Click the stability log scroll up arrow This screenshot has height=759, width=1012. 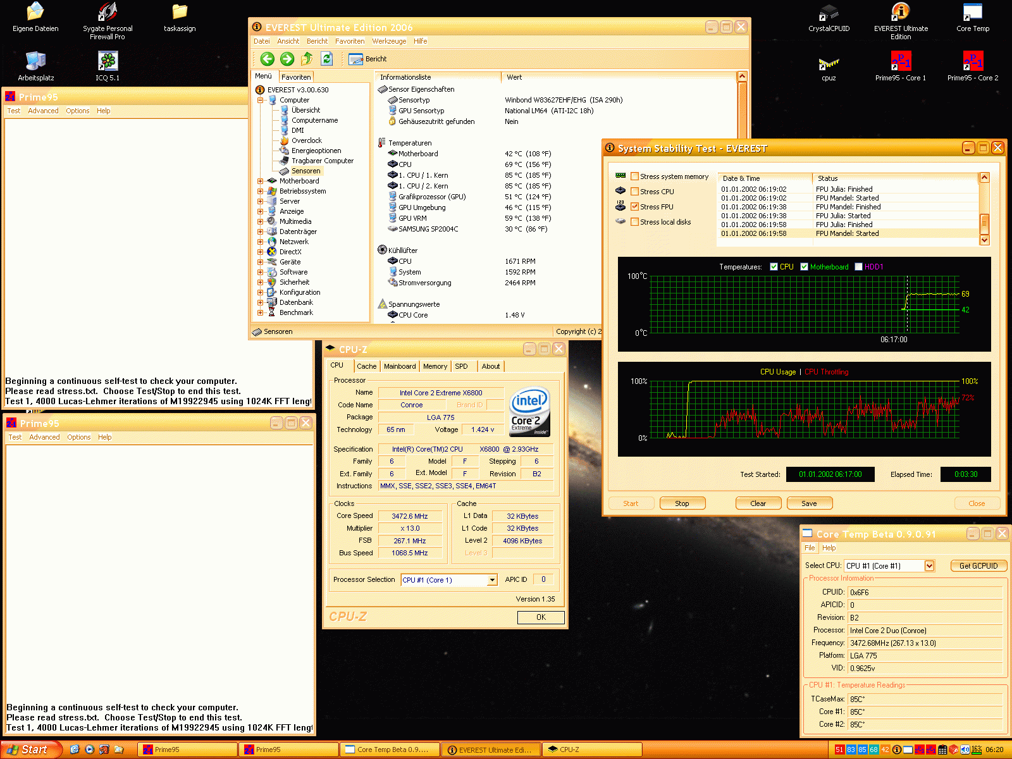[x=984, y=178]
